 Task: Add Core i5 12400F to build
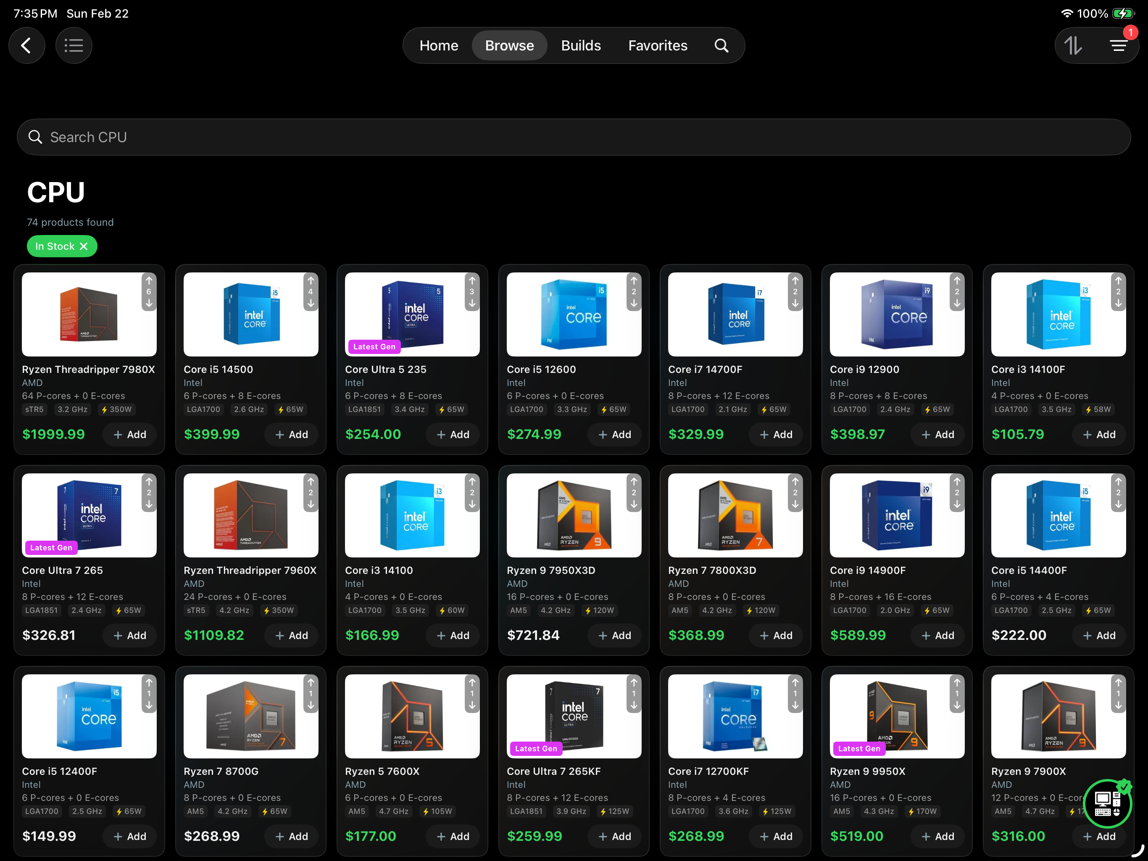pos(130,837)
